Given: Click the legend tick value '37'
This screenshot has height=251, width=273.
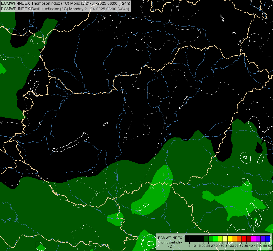Looking at the screenshot, I should 242,246.
